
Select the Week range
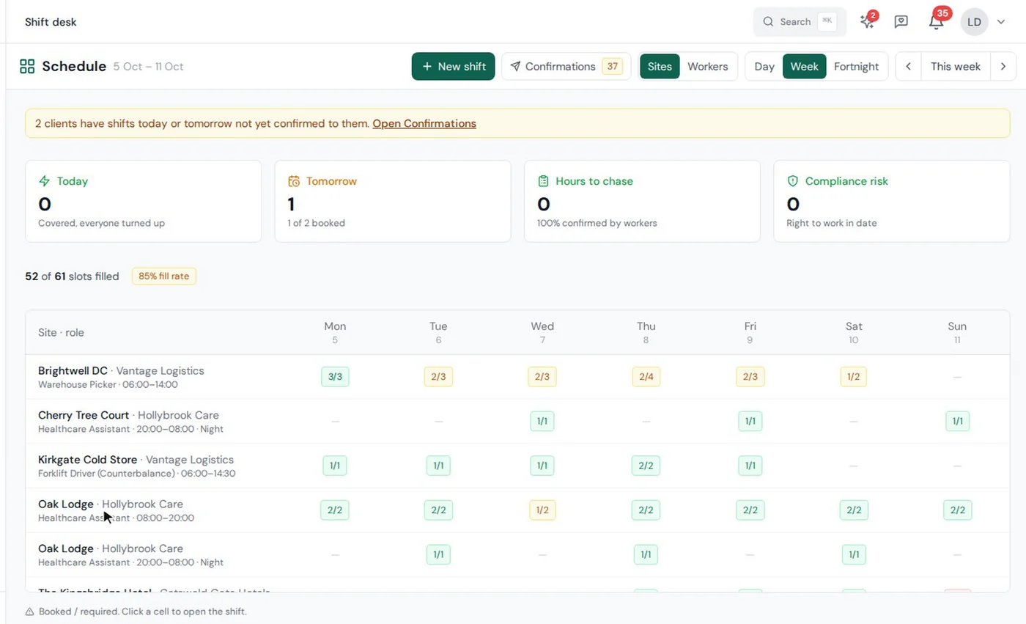click(x=805, y=67)
